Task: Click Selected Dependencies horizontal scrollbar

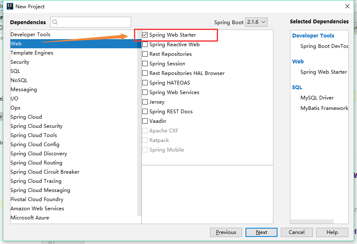Action: 312,222
